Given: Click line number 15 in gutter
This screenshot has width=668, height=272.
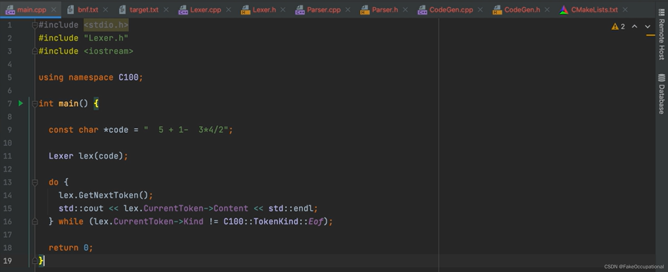Looking at the screenshot, I should (8, 208).
